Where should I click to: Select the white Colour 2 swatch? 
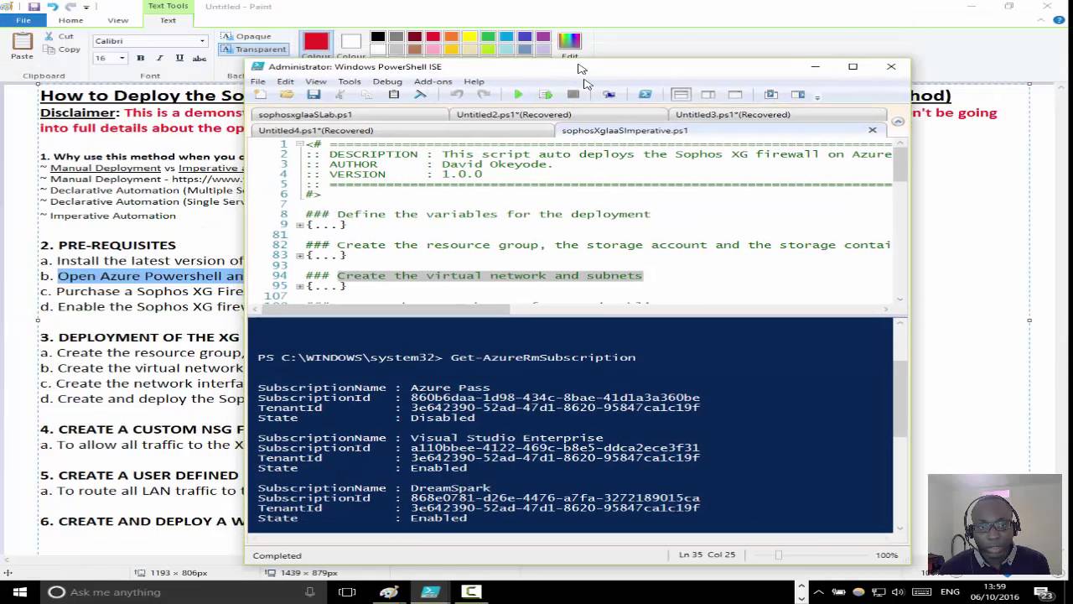tap(351, 43)
